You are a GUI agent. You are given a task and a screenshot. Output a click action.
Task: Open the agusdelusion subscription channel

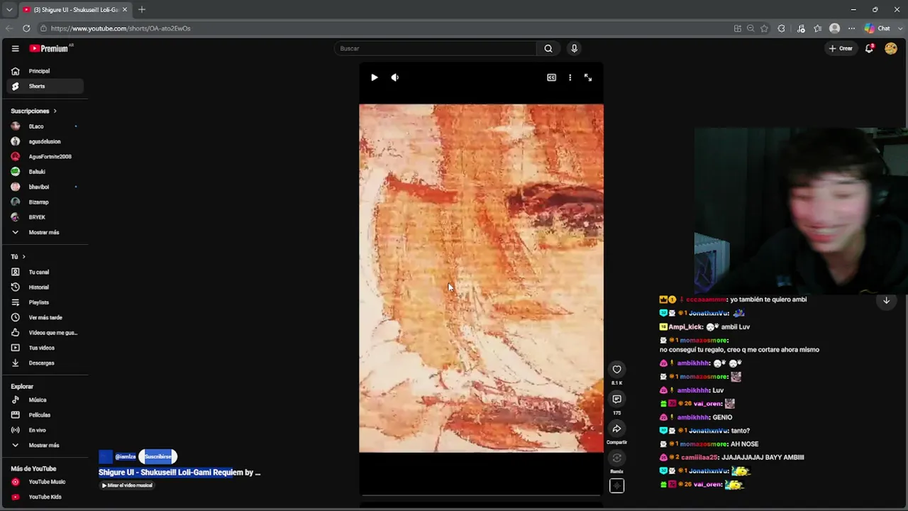click(45, 141)
